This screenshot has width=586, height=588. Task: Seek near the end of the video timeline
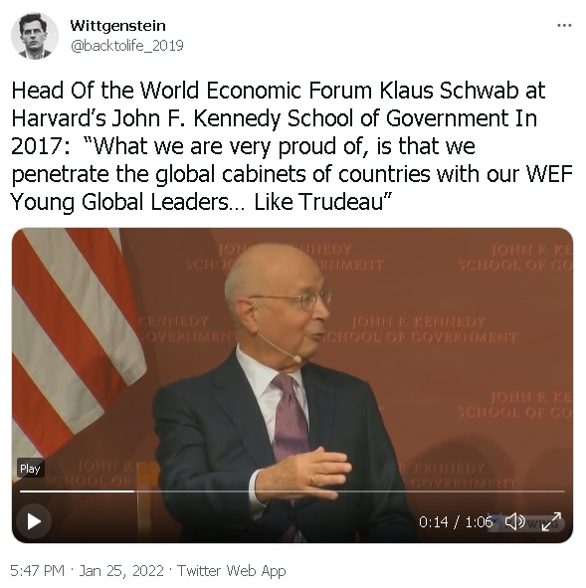point(557,490)
